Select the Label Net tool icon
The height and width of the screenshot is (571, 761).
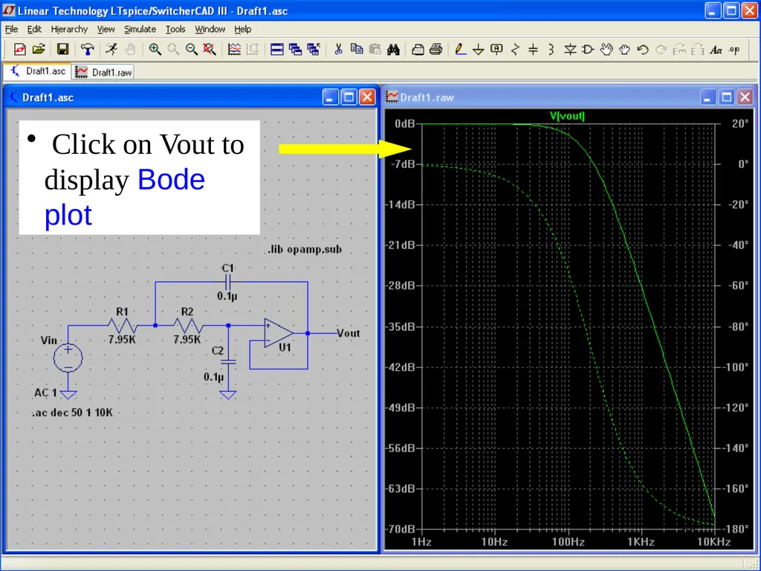(496, 49)
